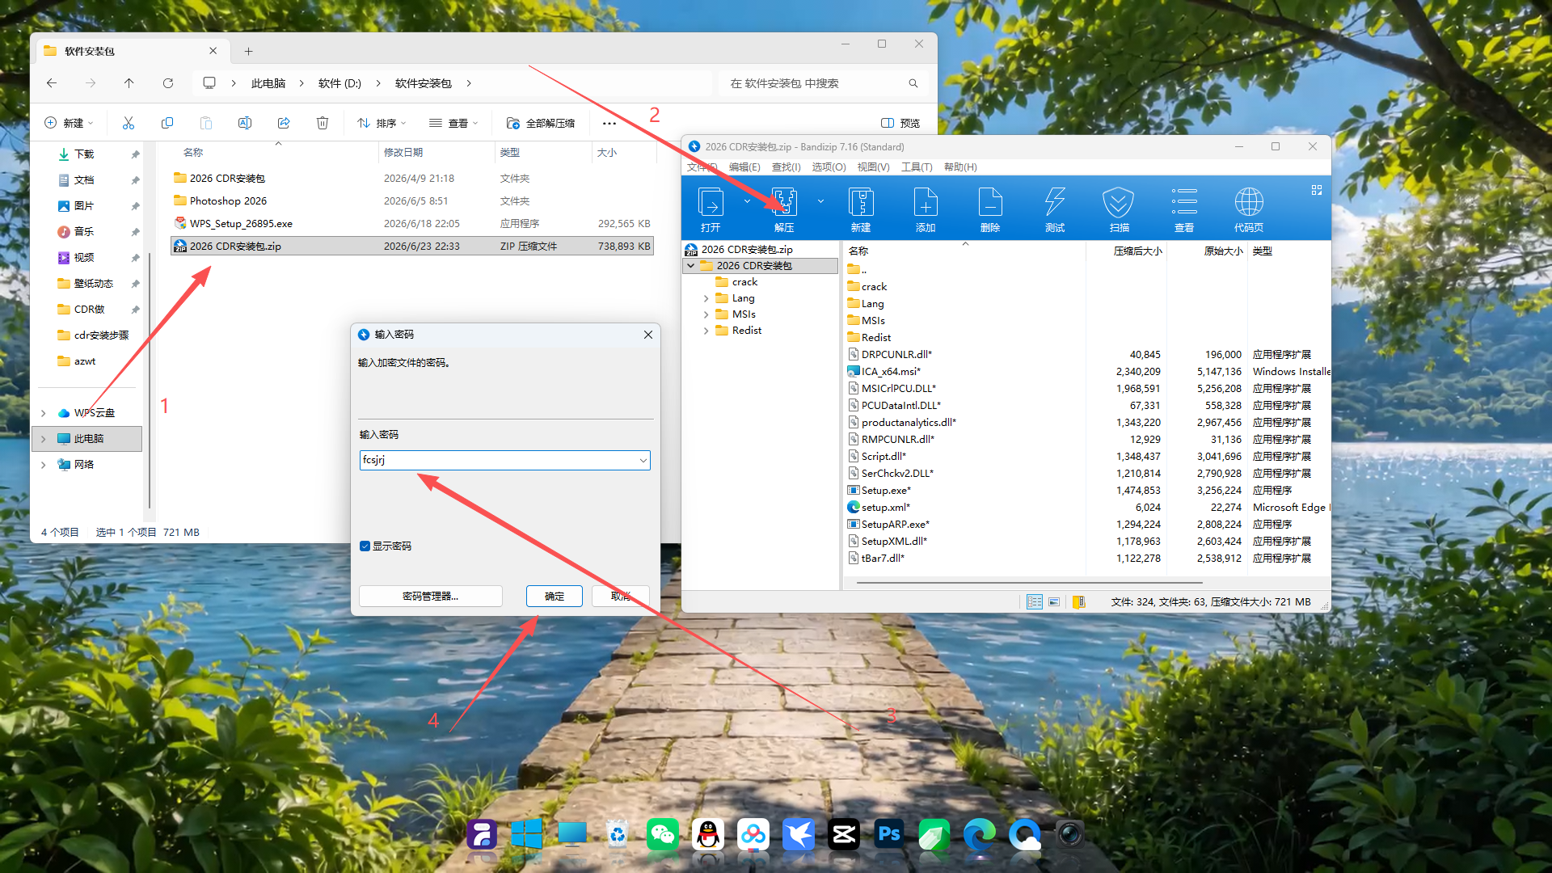Screen dimensions: 1552x873
Task: Click the 添加 (Add) icon in Bandizip
Action: click(926, 209)
